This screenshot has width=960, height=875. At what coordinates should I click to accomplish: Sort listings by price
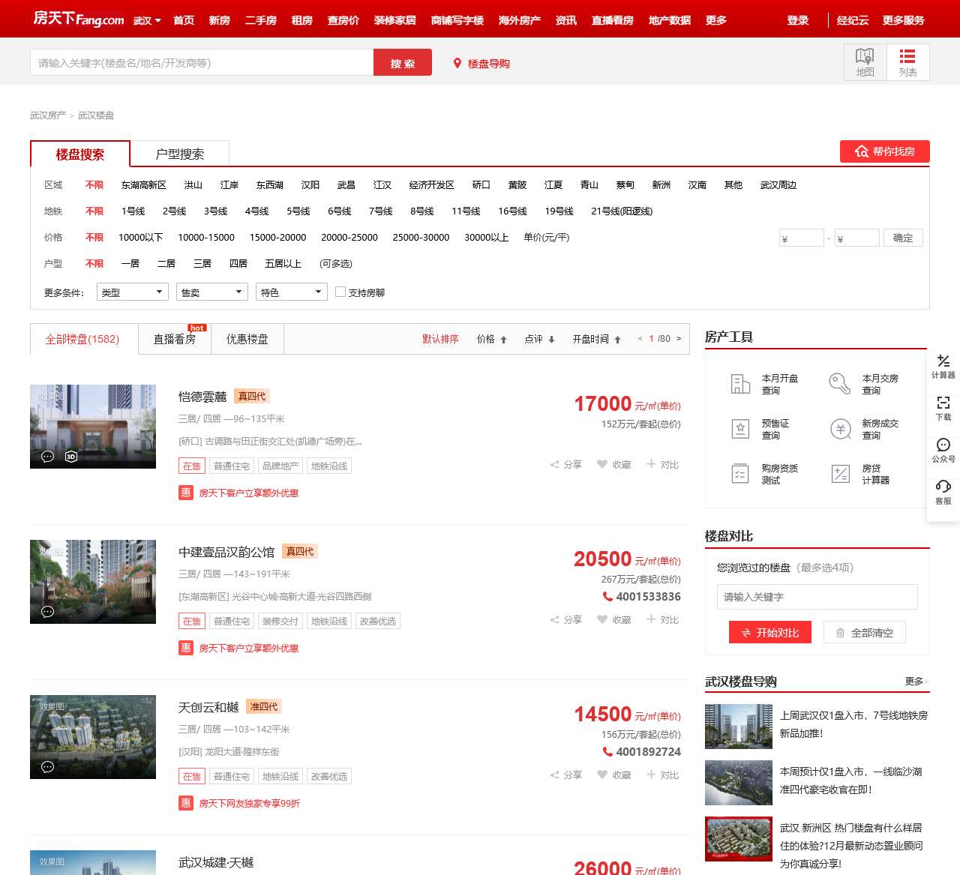(x=491, y=339)
